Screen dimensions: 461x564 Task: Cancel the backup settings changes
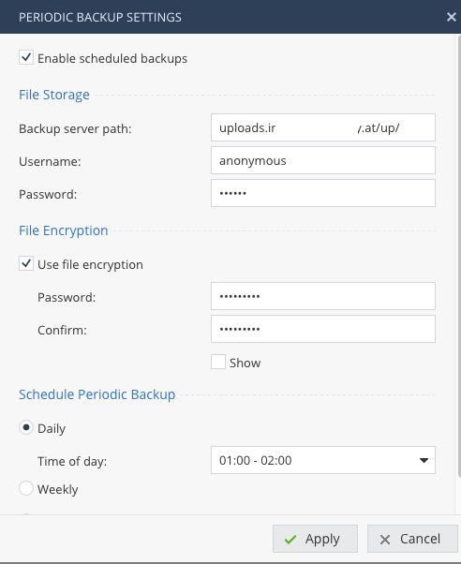[412, 539]
